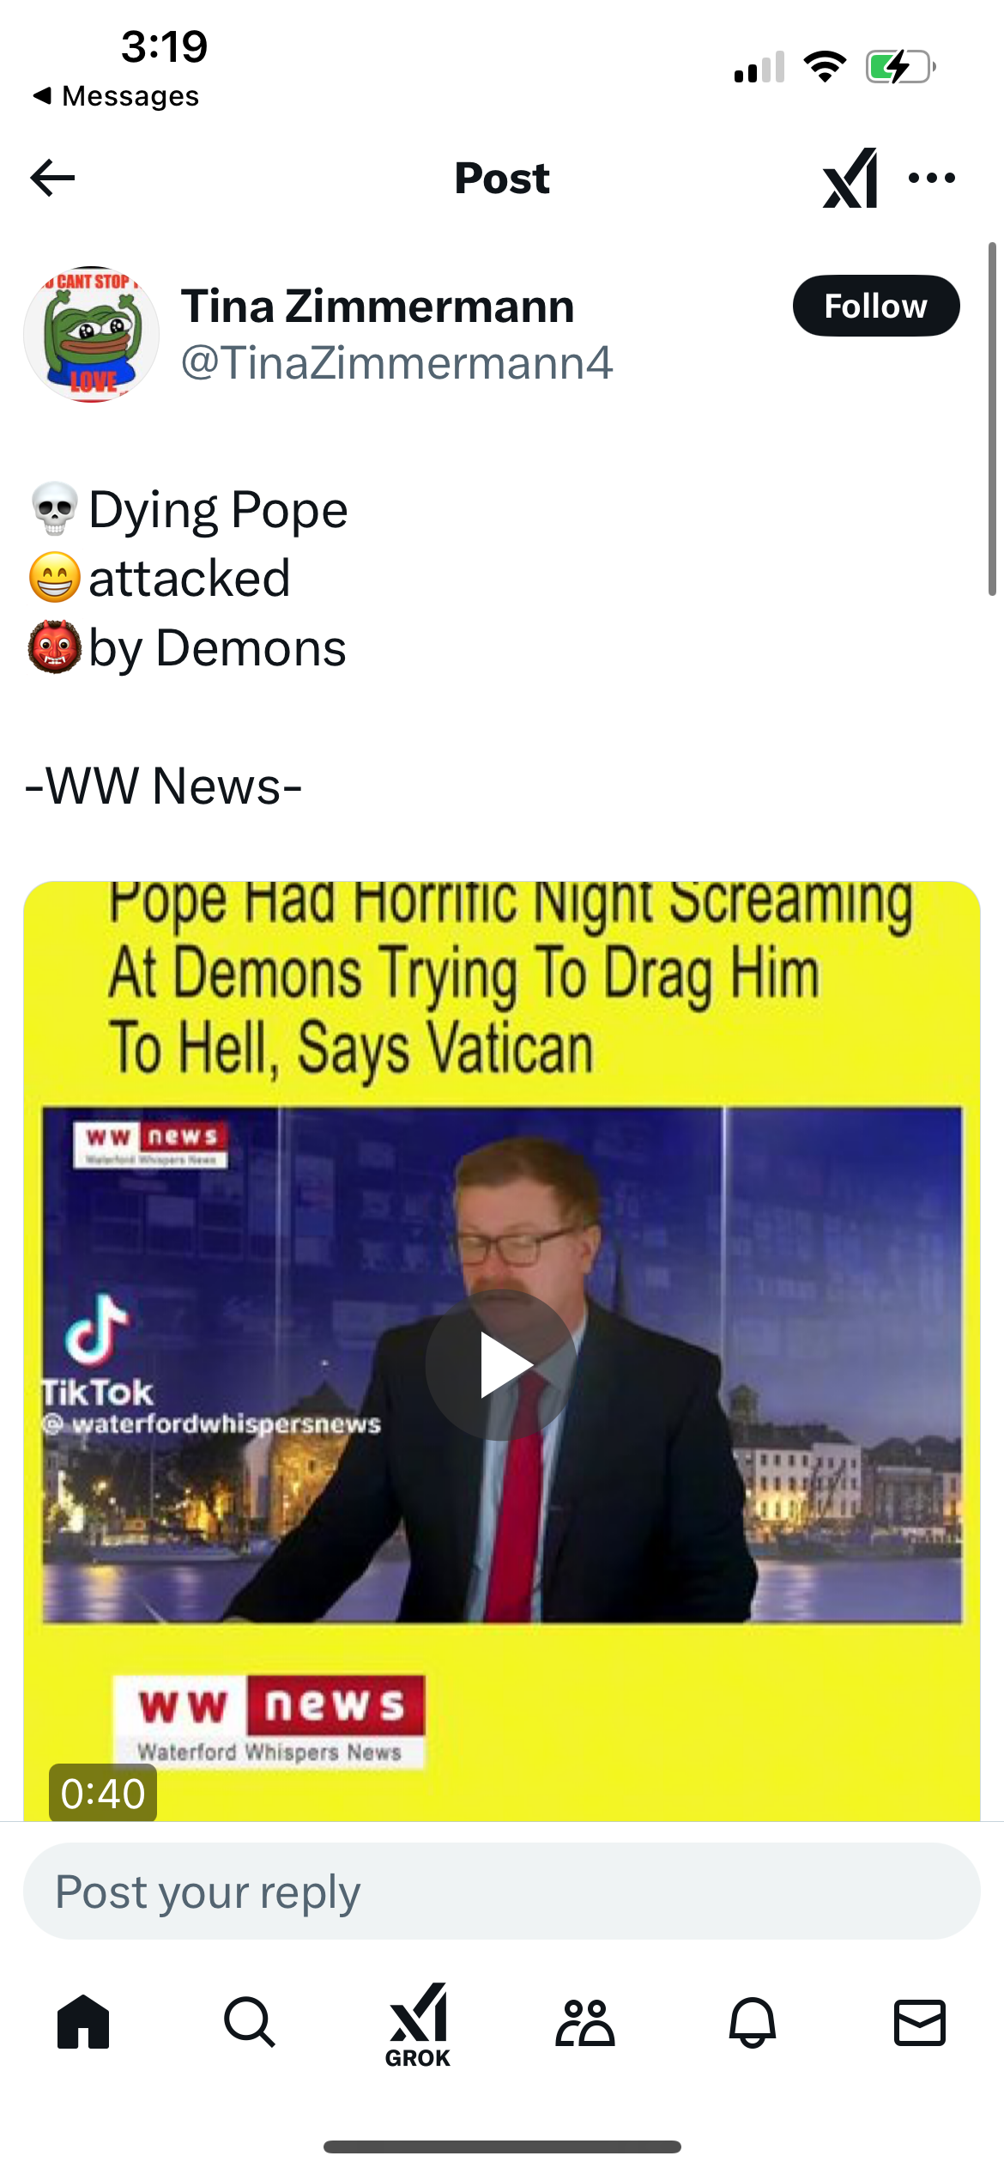Go to Home tab
1004x2174 pixels.
tap(83, 2022)
